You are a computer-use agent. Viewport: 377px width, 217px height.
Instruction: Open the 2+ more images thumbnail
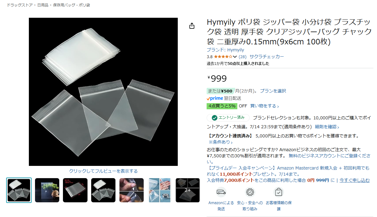coord(188,190)
